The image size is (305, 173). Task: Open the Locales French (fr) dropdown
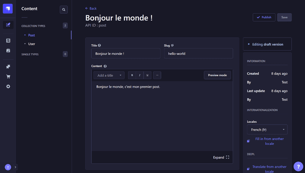pos(267,129)
